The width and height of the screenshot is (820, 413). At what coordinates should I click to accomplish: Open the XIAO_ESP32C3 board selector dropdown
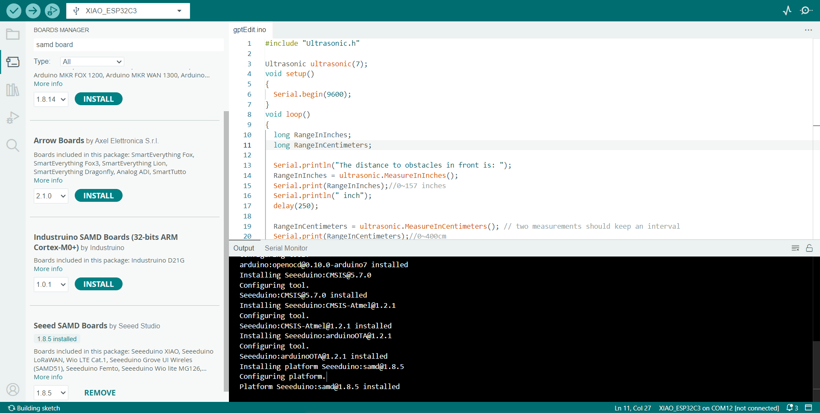pos(128,11)
